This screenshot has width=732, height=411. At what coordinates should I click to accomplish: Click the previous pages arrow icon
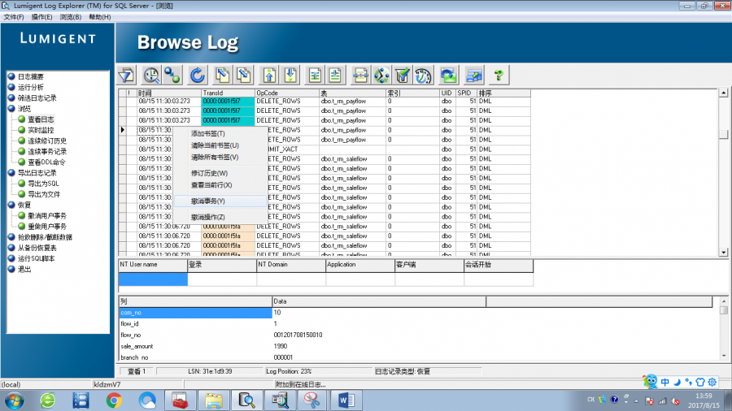223,75
